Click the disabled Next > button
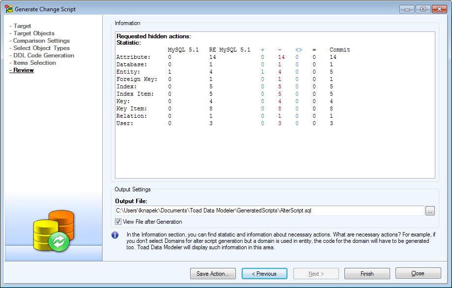This screenshot has height=288, width=452. [x=316, y=274]
